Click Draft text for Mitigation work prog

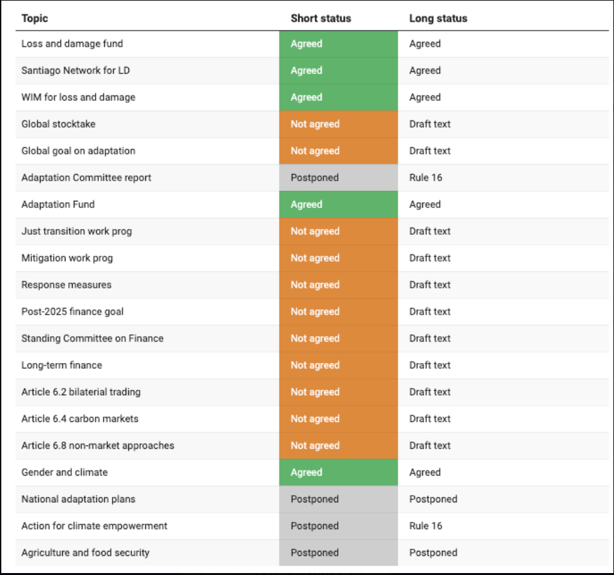(x=429, y=258)
